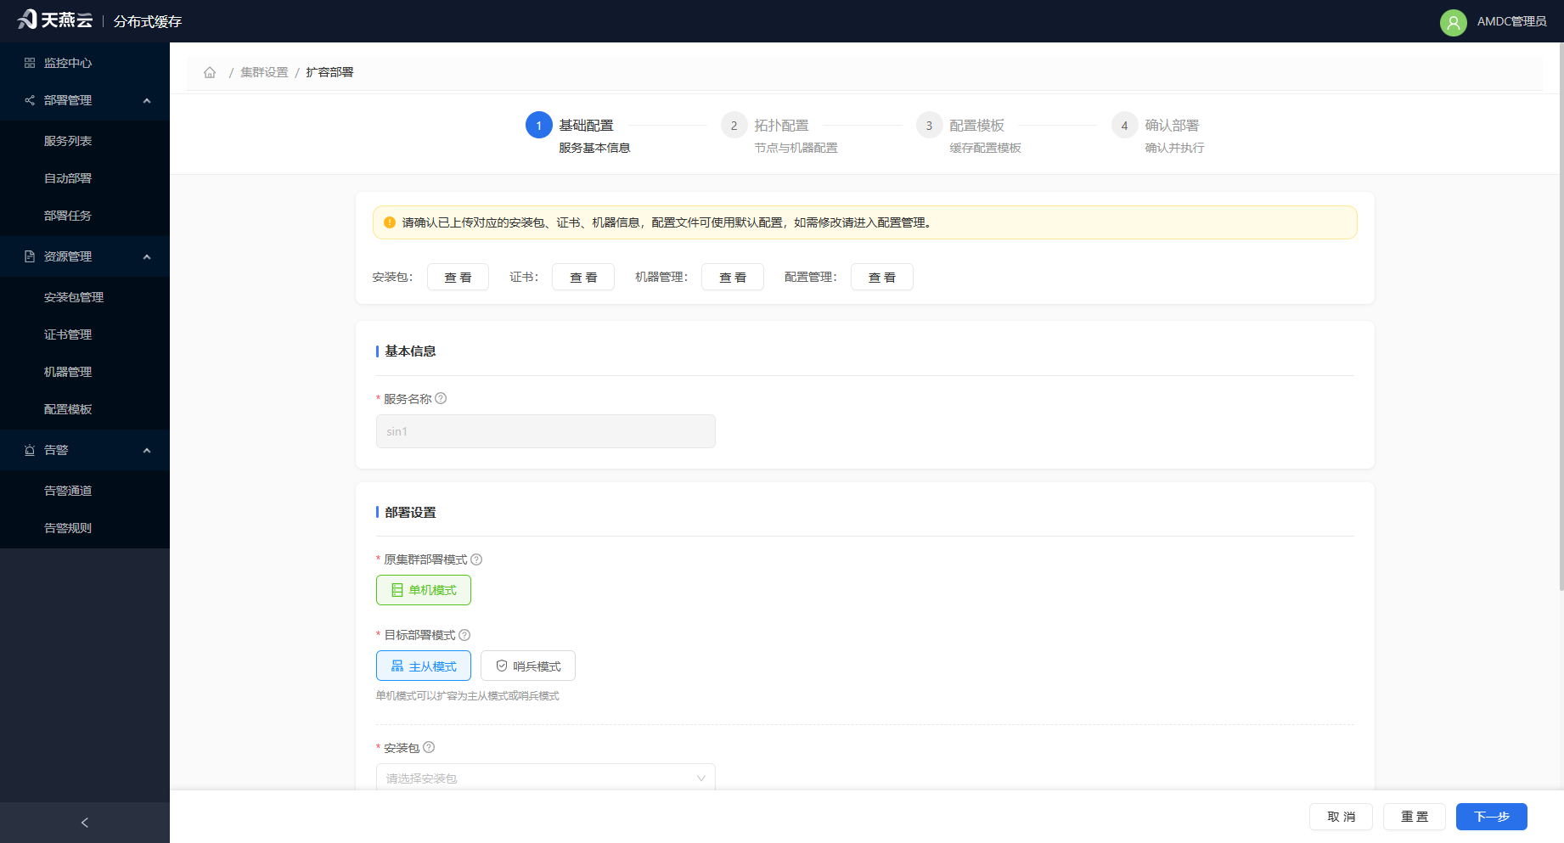Open 监控中心 in the sidebar
This screenshot has height=843, width=1564.
coord(85,63)
